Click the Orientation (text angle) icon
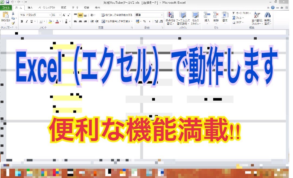 pyautogui.click(x=92, y=15)
